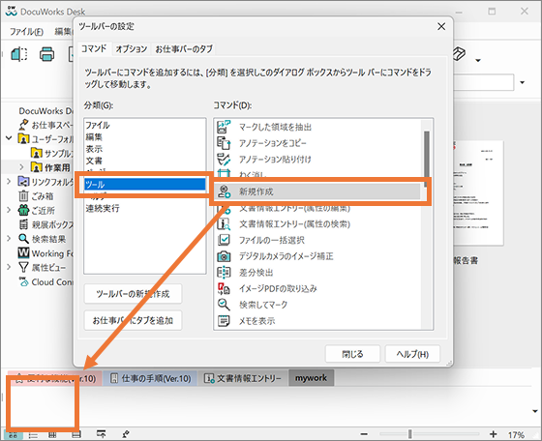Expand the 作業用 folder node
This screenshot has width=542, height=441.
click(21, 167)
